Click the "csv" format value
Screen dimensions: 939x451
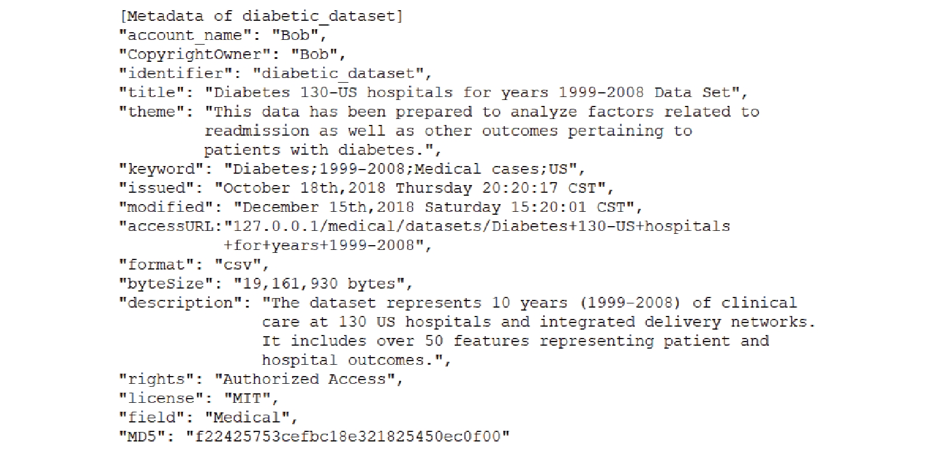coord(237,264)
